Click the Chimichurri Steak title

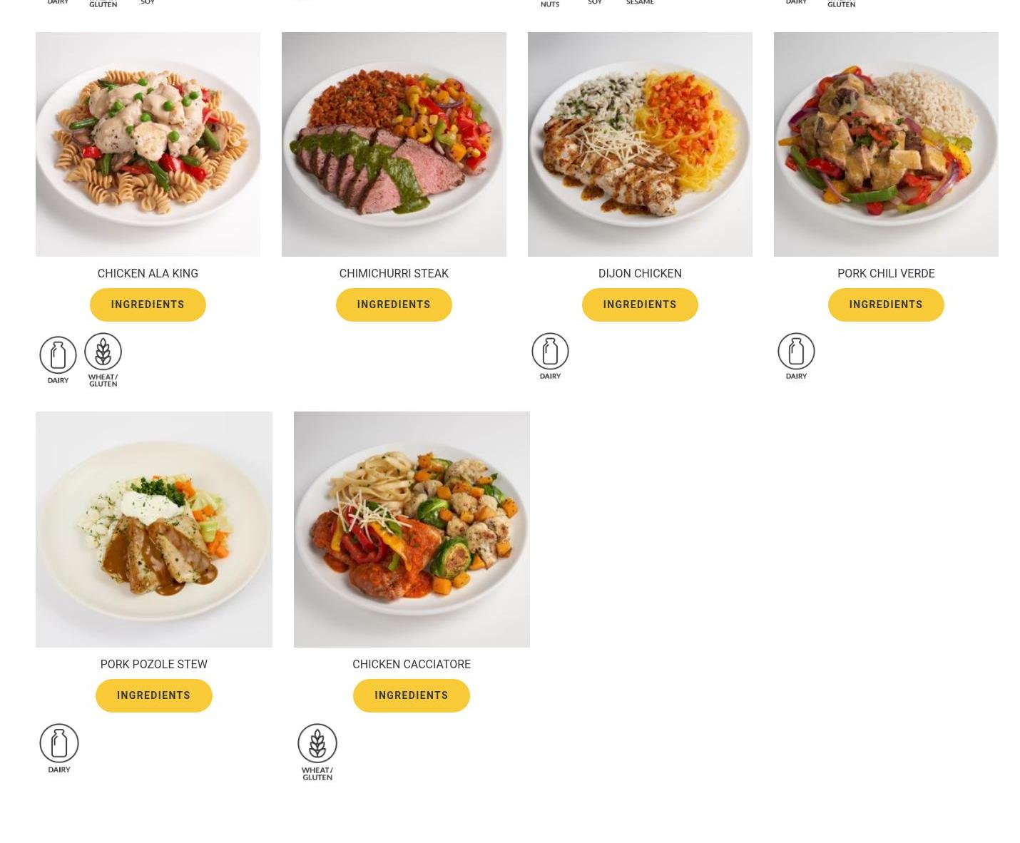pos(394,273)
